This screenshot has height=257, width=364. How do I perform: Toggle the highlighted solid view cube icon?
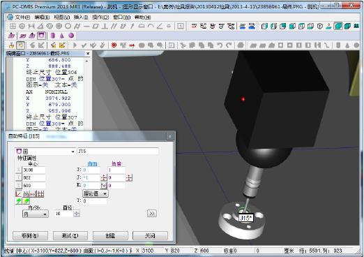[x=338, y=26]
